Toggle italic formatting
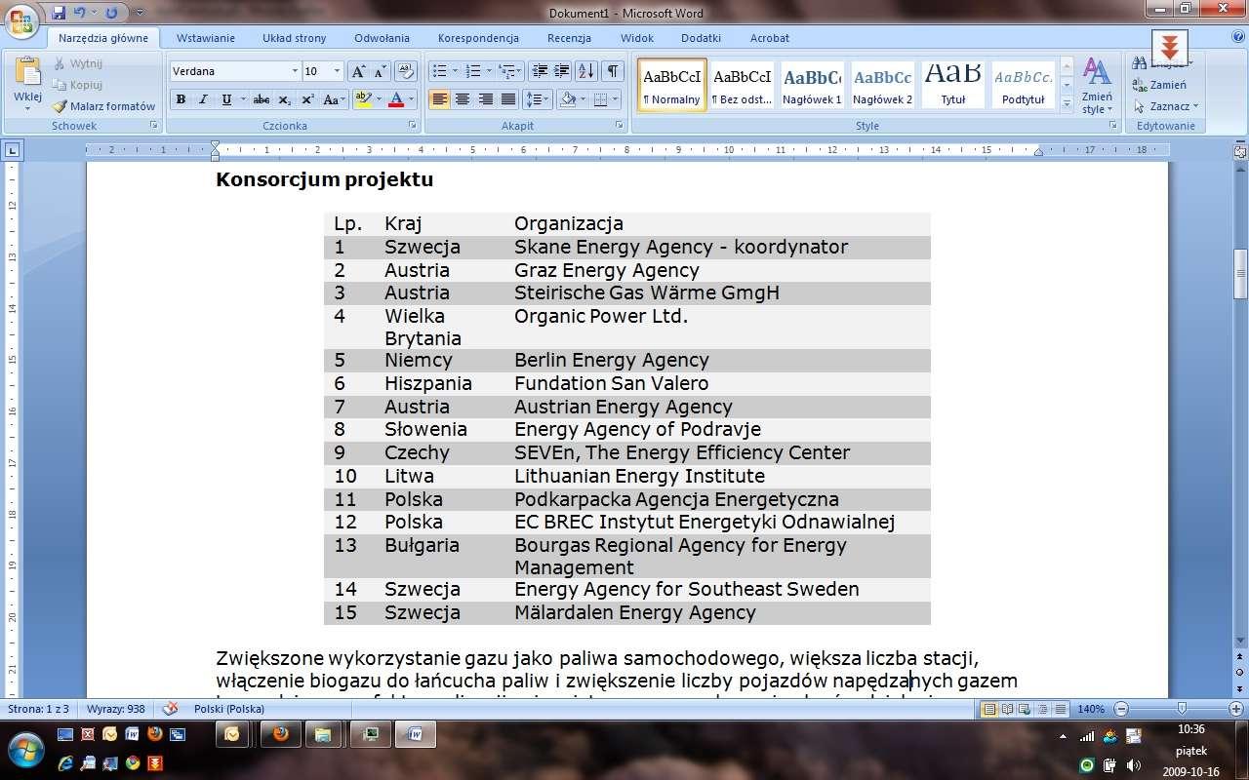Screen dimensions: 1249x780 point(203,99)
